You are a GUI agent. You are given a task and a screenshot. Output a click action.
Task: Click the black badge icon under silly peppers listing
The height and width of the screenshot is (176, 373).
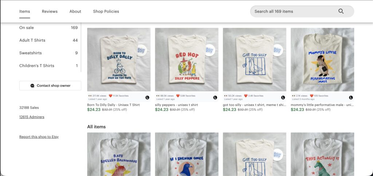[x=215, y=98]
